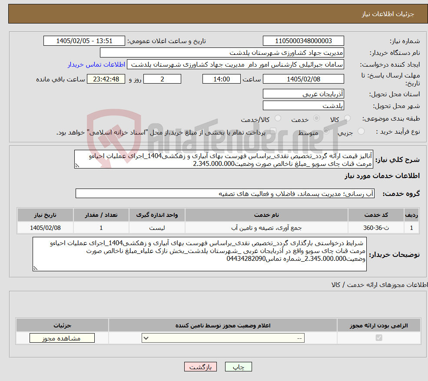Click the واحد اندازه گیری column header
Screen dimensions: 428x381
(x=157, y=215)
